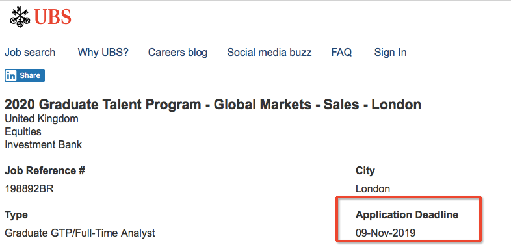Click Sign In
The width and height of the screenshot is (511, 245).
point(390,53)
